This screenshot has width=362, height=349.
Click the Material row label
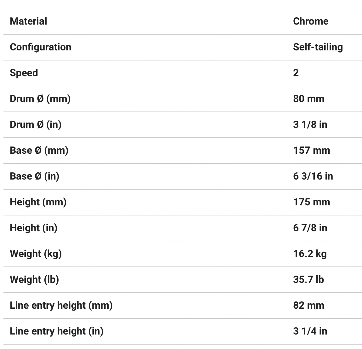(28, 21)
